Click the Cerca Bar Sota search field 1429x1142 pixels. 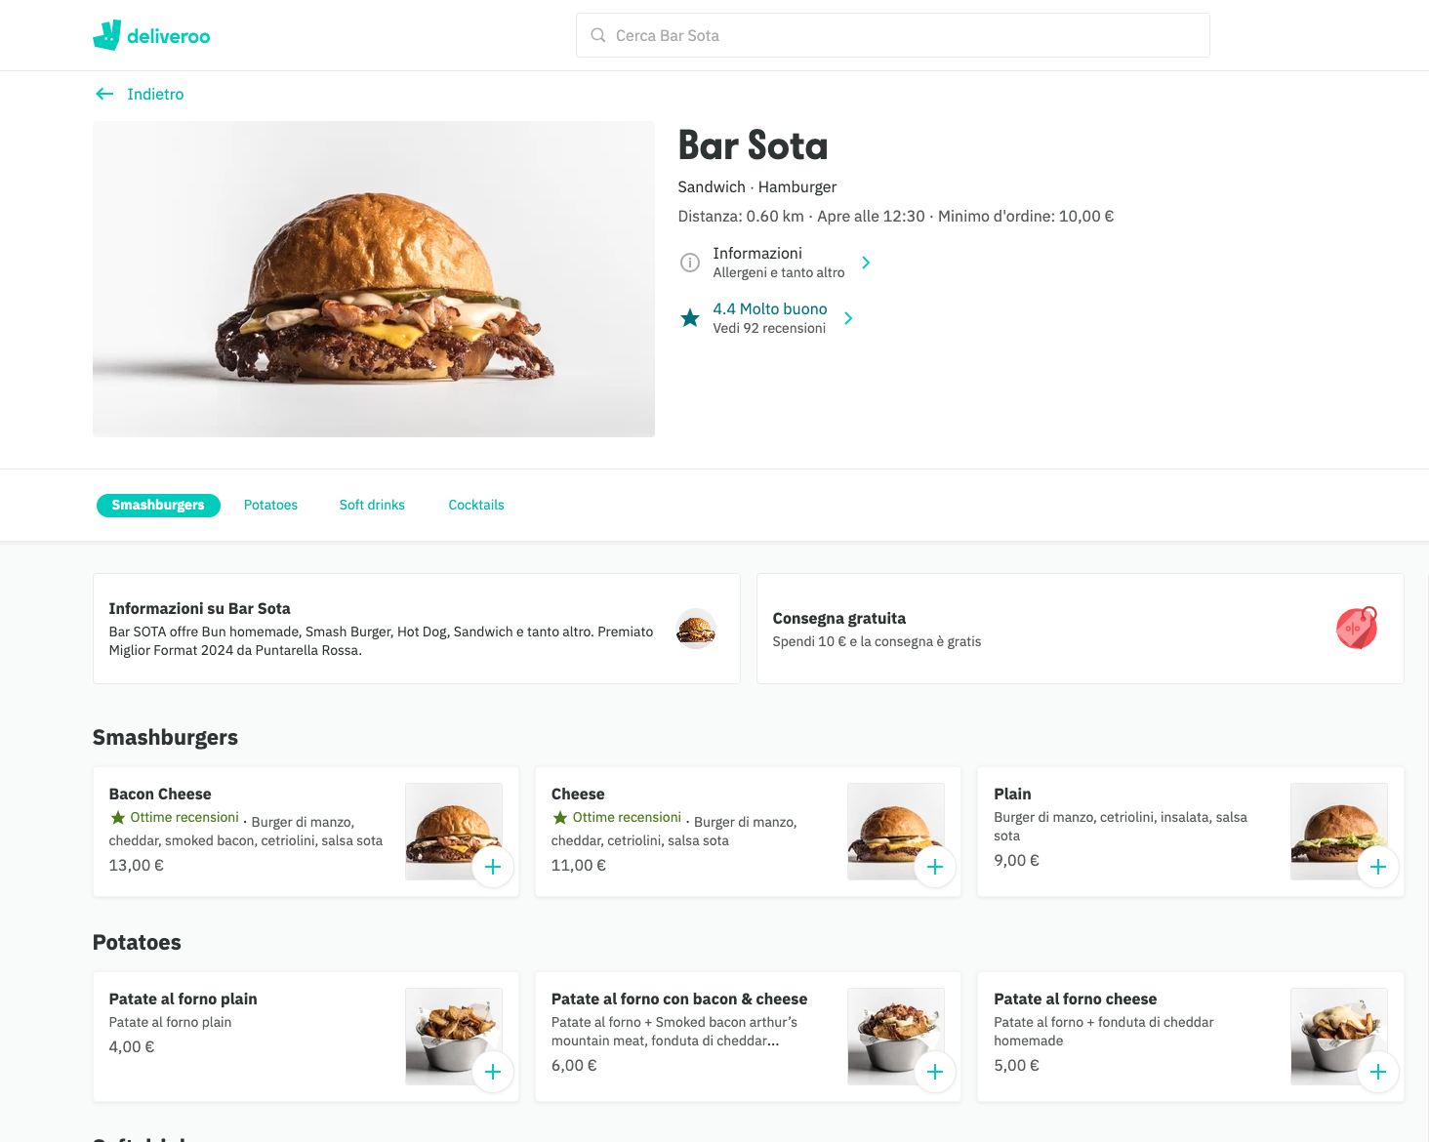[893, 35]
